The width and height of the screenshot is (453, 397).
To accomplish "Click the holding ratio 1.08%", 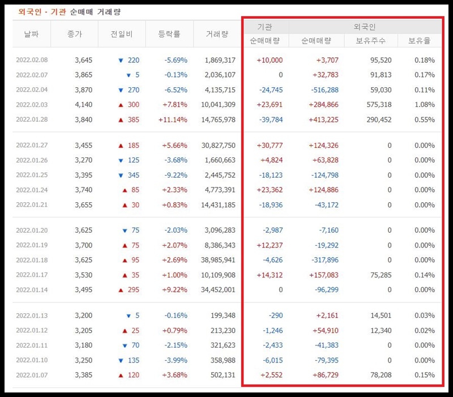I will pos(424,105).
